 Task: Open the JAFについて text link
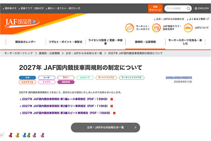[202, 27]
